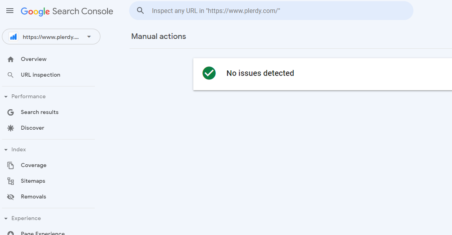Click the No issues detected panel
Image resolution: width=452 pixels, height=235 pixels.
click(x=315, y=73)
